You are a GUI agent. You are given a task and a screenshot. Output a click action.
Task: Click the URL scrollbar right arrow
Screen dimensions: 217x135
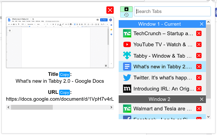[x=111, y=107]
